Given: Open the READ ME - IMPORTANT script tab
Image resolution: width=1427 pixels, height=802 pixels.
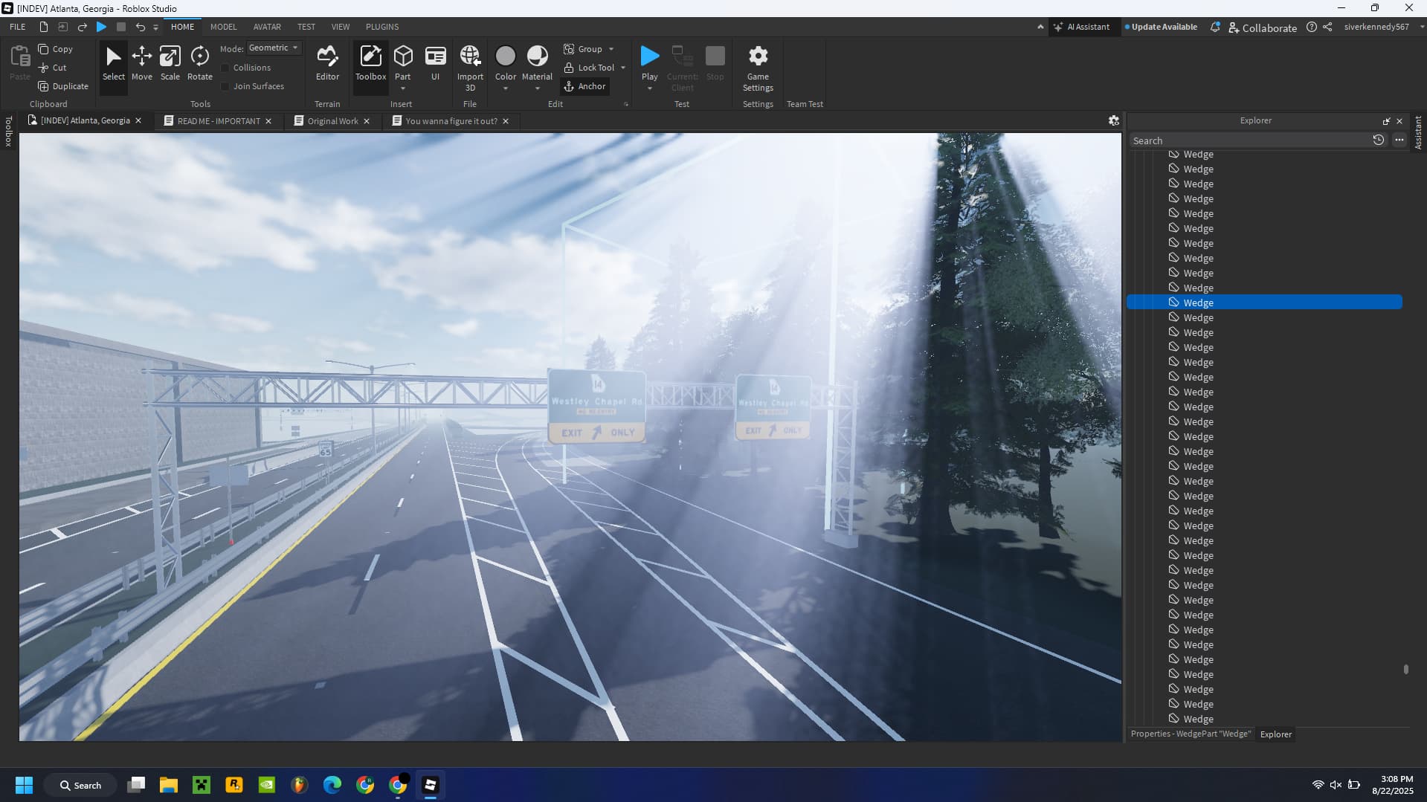Looking at the screenshot, I should 218,121.
